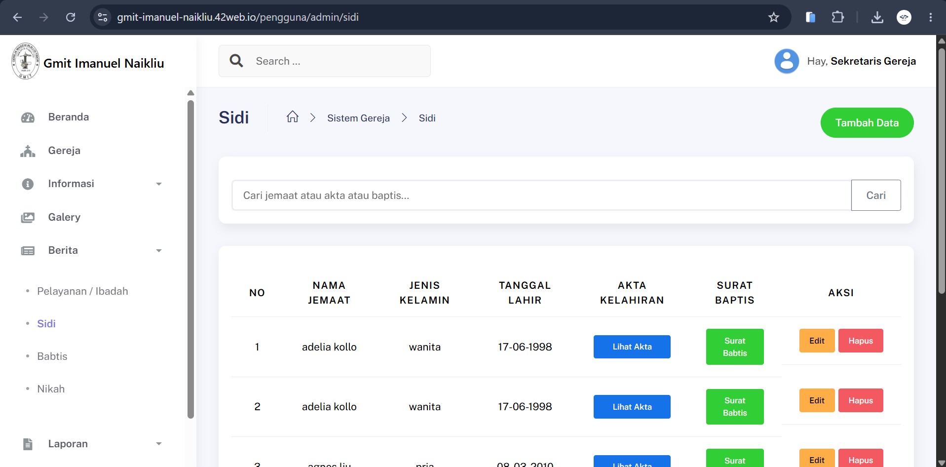Image resolution: width=946 pixels, height=467 pixels.
Task: Click the Akta Kelahiran column header
Action: tap(632, 293)
